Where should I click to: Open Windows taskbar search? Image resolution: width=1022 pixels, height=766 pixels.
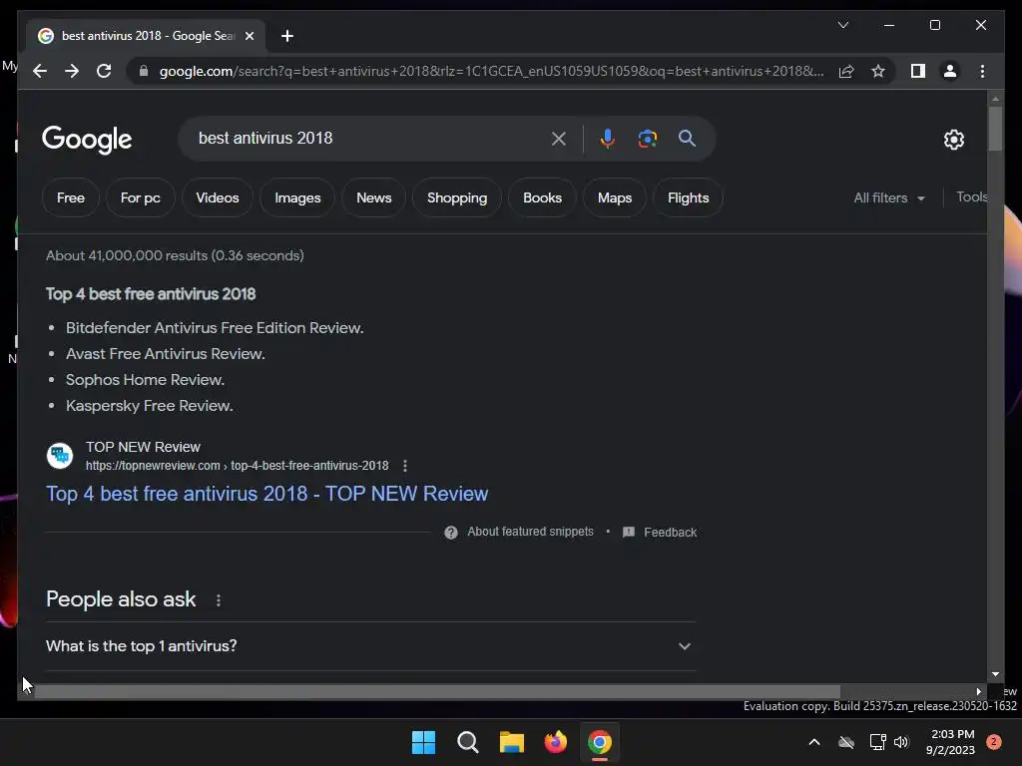point(467,742)
